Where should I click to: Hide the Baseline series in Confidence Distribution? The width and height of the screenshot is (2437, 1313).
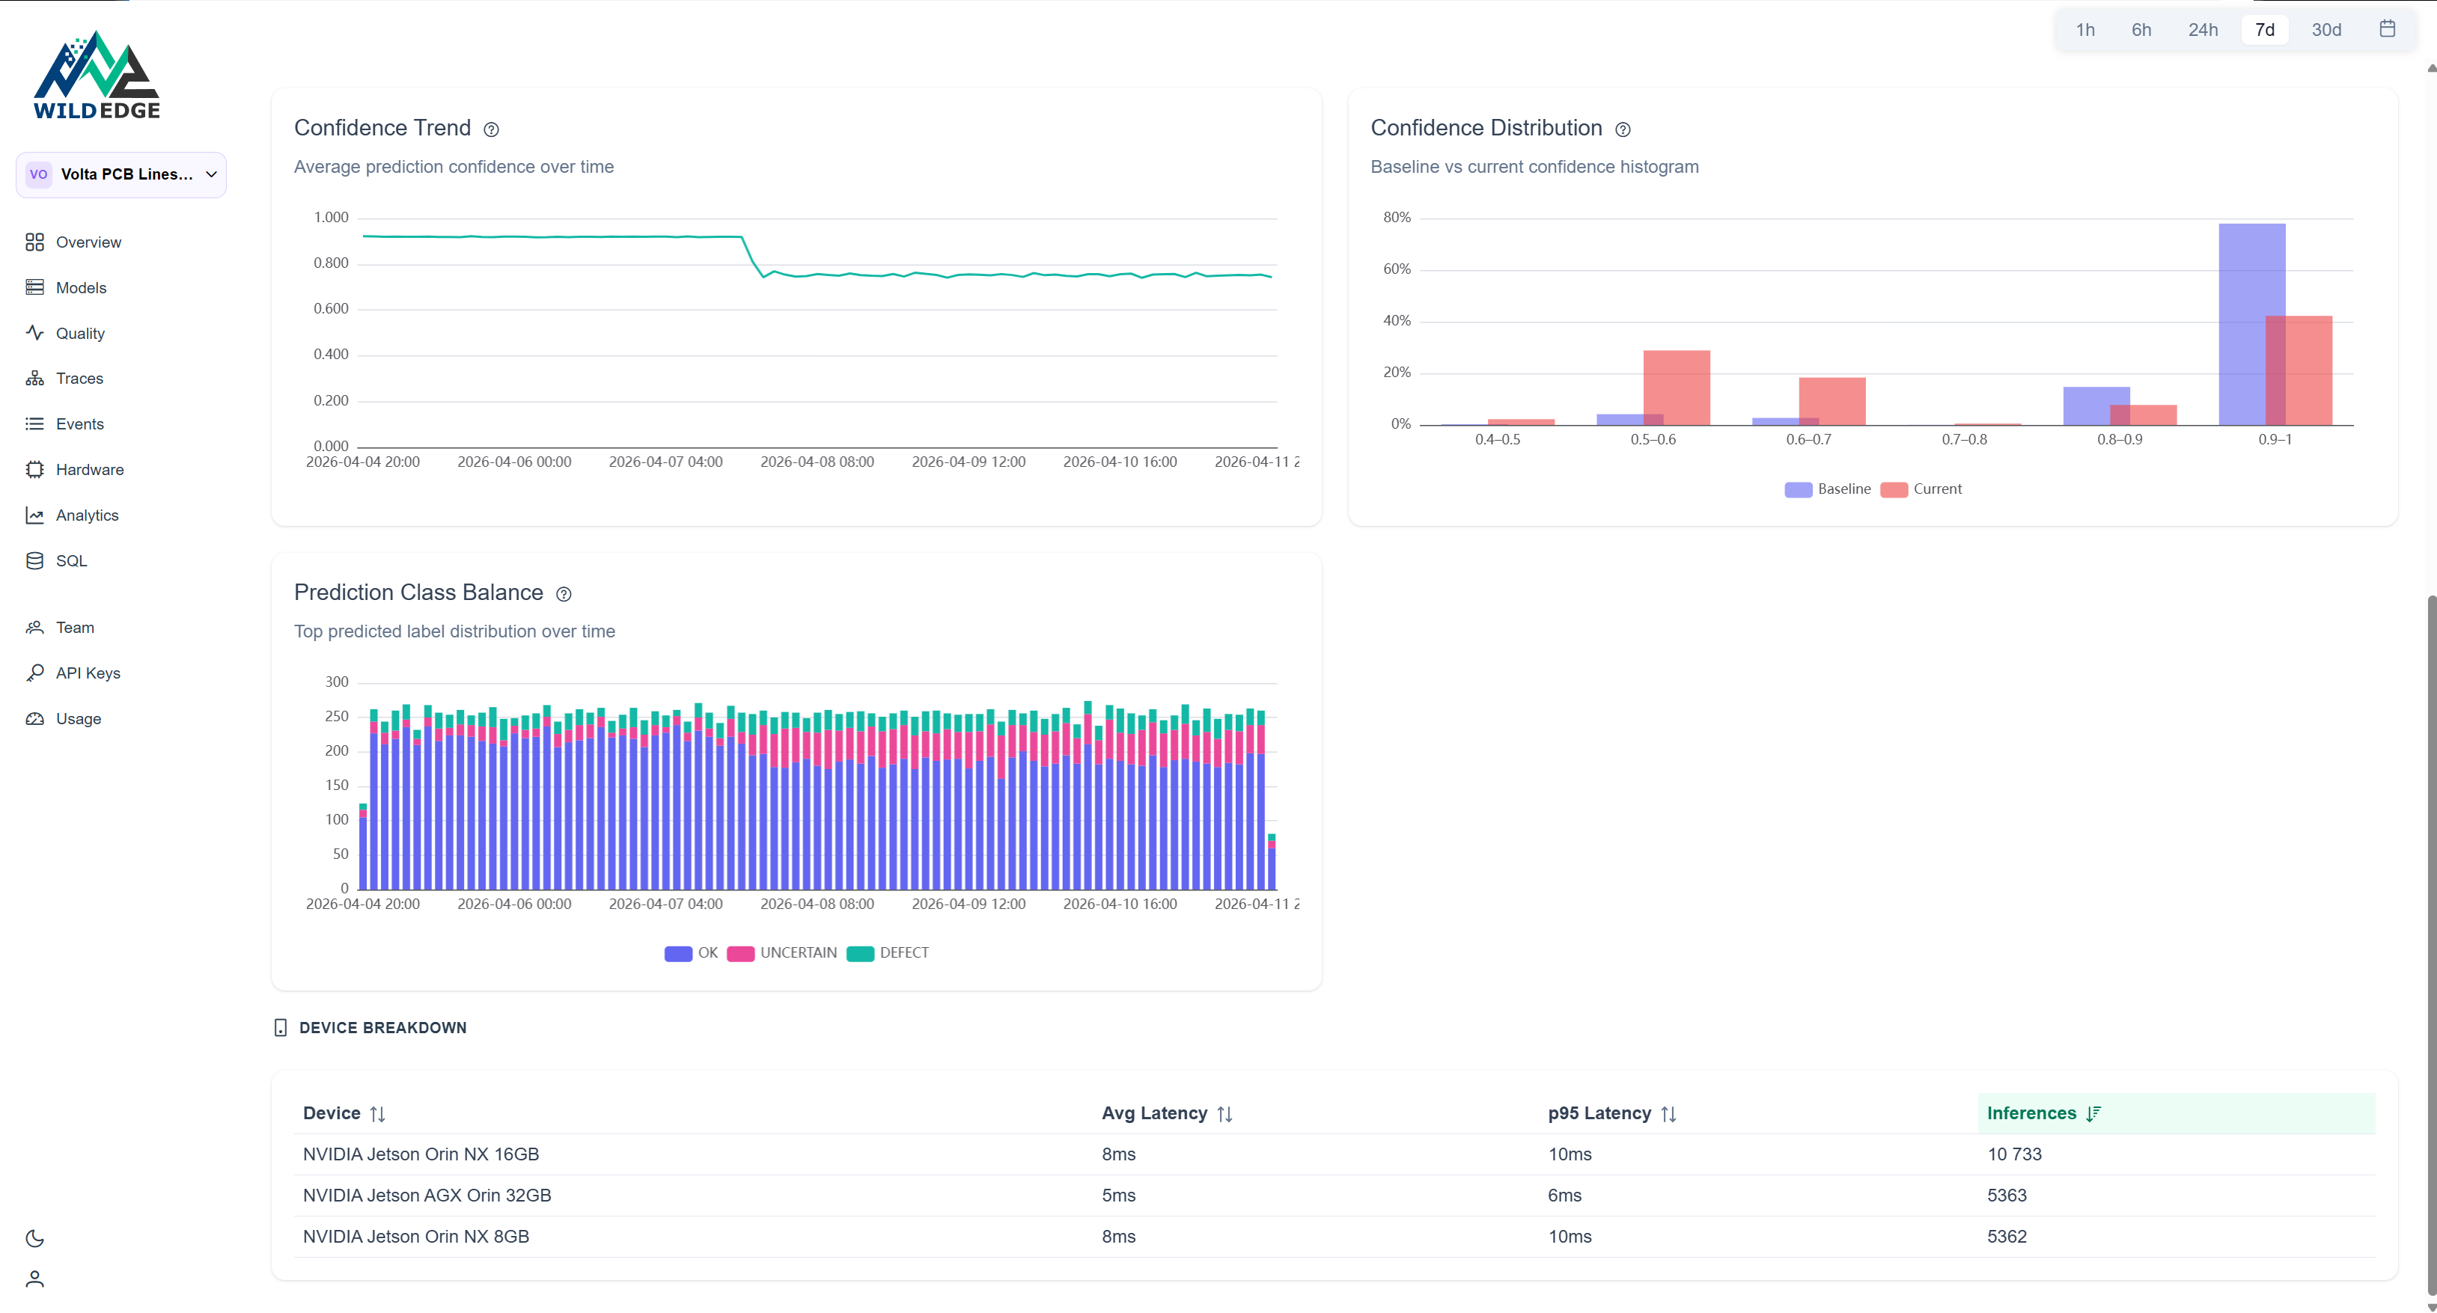[x=1827, y=489]
